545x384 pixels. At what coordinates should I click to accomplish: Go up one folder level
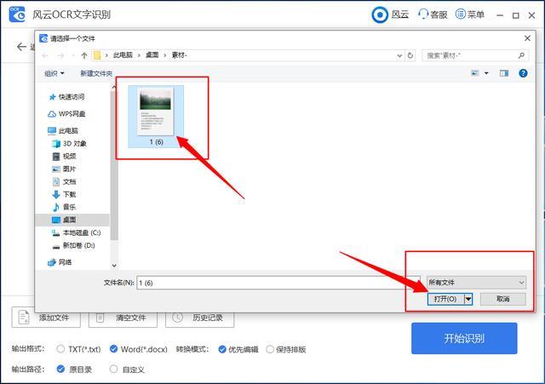pyautogui.click(x=84, y=55)
